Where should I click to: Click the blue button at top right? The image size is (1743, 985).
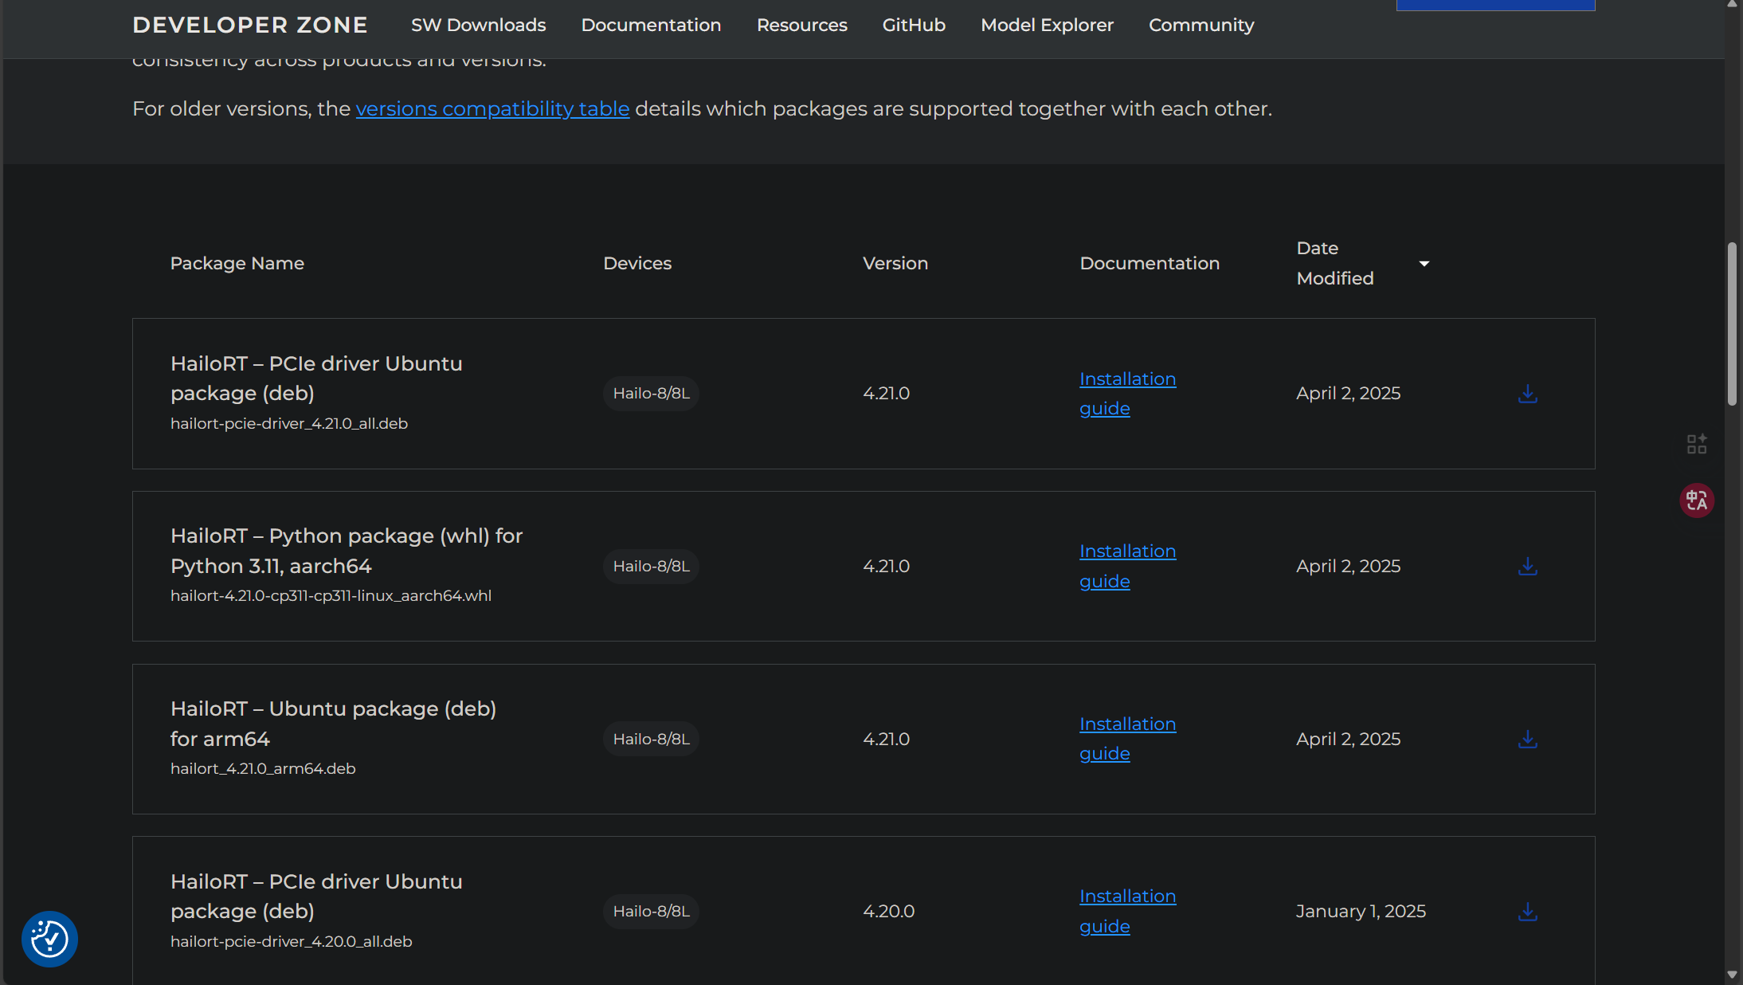coord(1495,5)
